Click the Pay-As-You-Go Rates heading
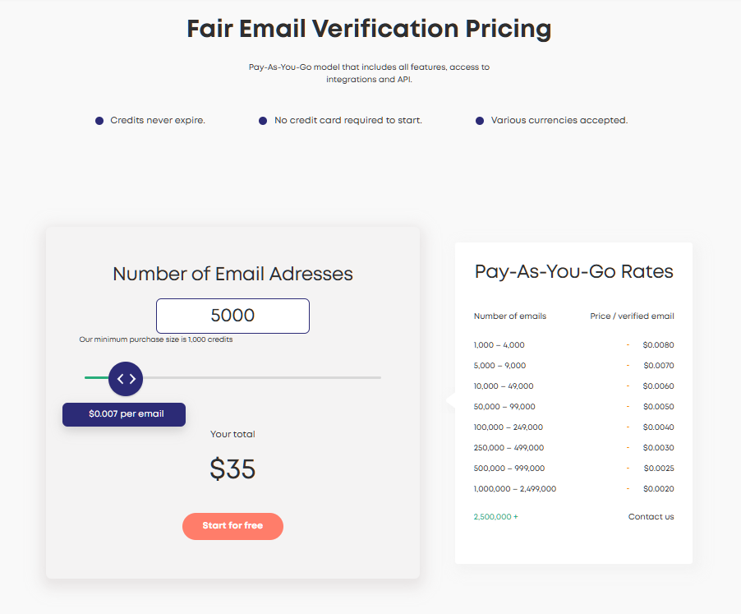Viewport: 741px width, 614px height. coord(573,272)
